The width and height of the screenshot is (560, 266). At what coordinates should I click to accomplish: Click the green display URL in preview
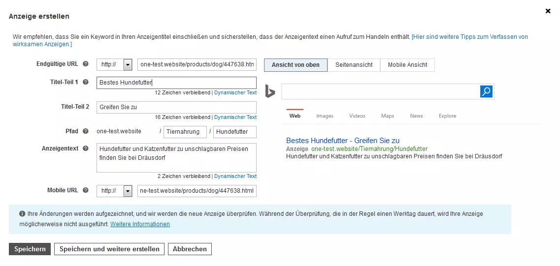pos(369,148)
